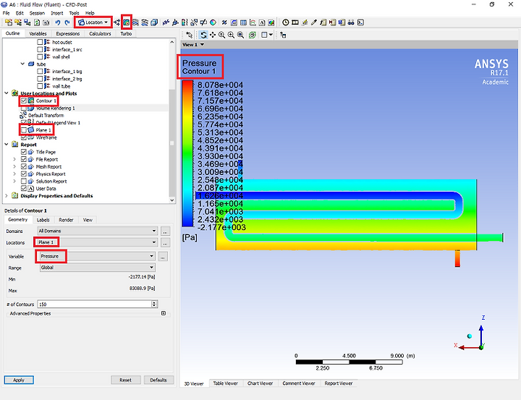Toggle the wall tube checkbox
This screenshot has height=400, width=521.
coord(40,86)
